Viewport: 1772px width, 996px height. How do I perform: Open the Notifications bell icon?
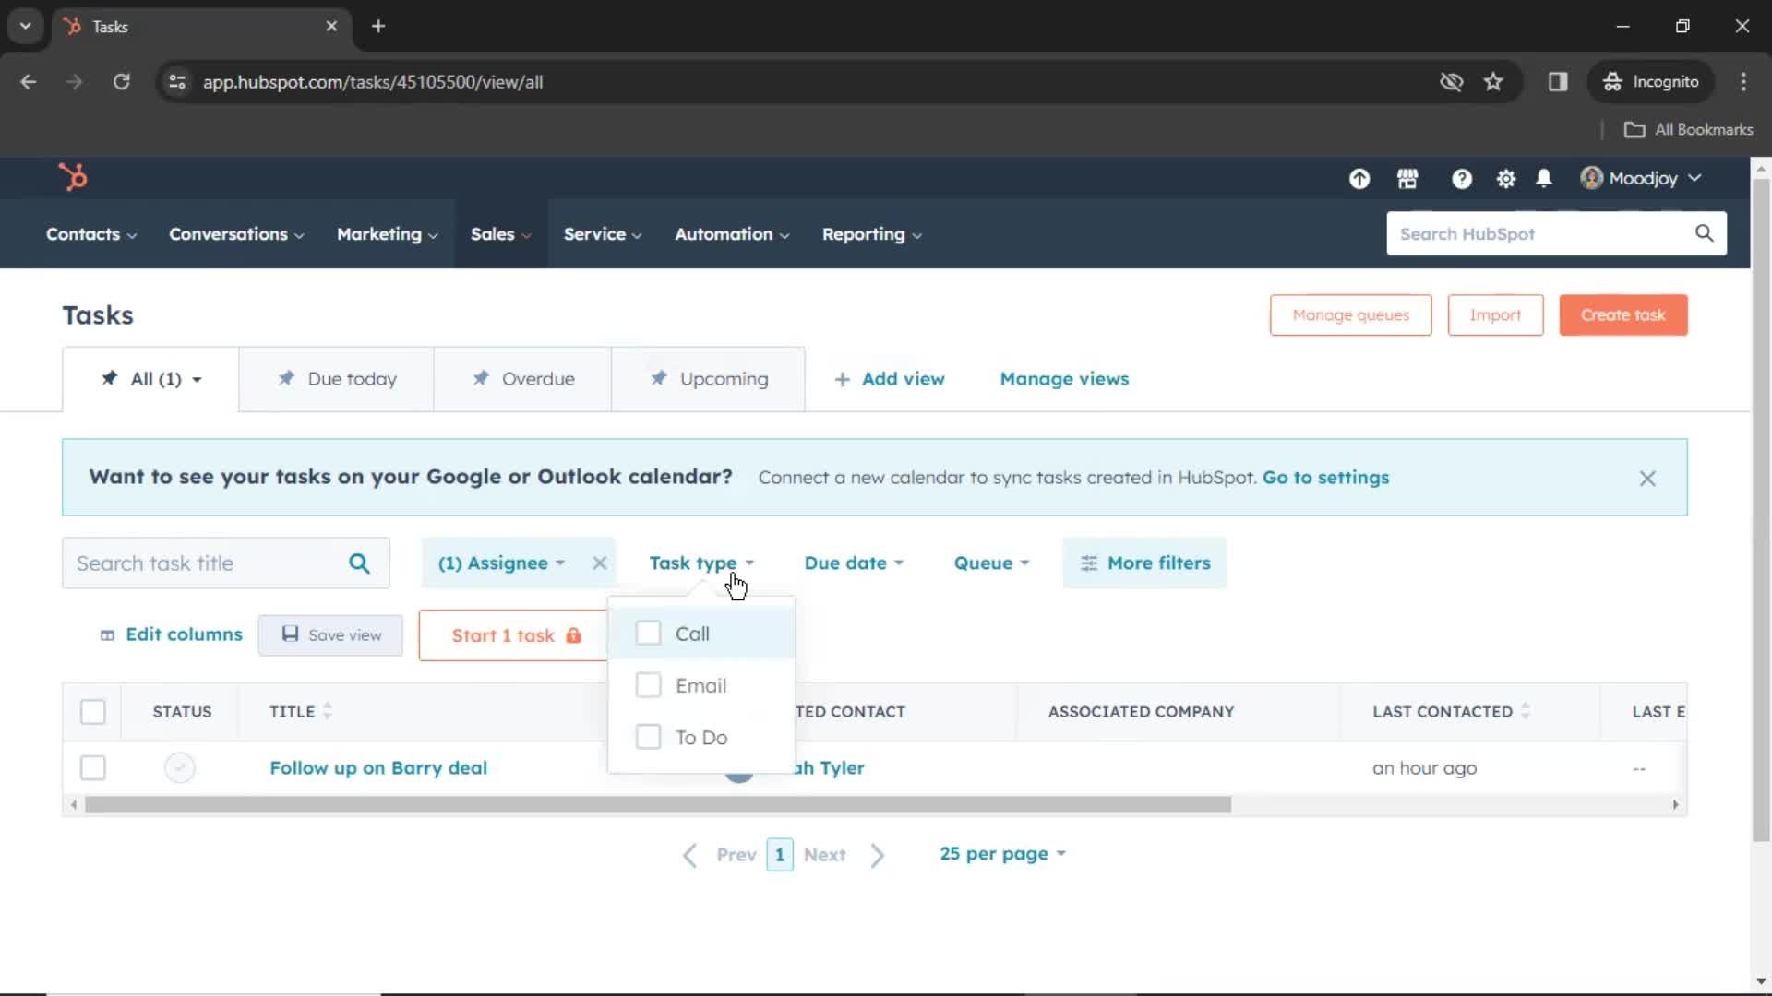pos(1544,178)
